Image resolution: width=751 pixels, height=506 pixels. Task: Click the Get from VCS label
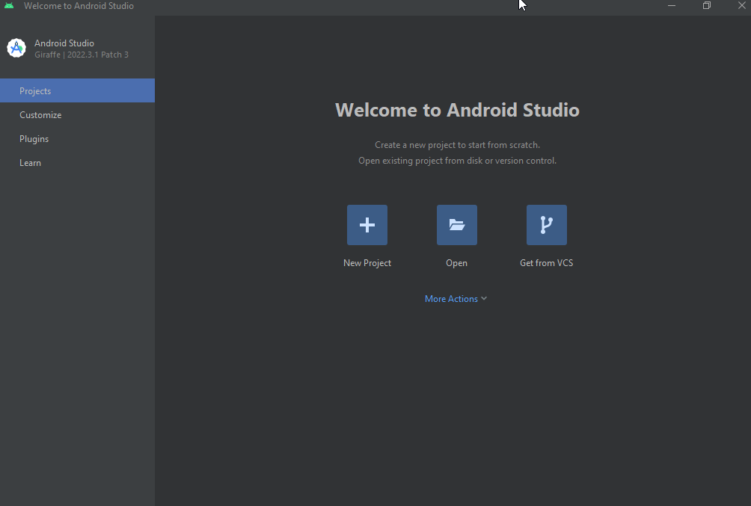coord(547,263)
